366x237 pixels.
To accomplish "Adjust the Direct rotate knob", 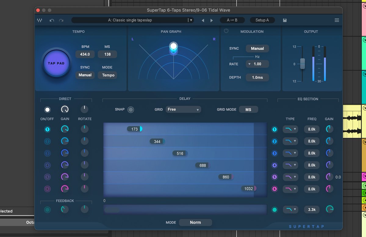I will [84, 109].
